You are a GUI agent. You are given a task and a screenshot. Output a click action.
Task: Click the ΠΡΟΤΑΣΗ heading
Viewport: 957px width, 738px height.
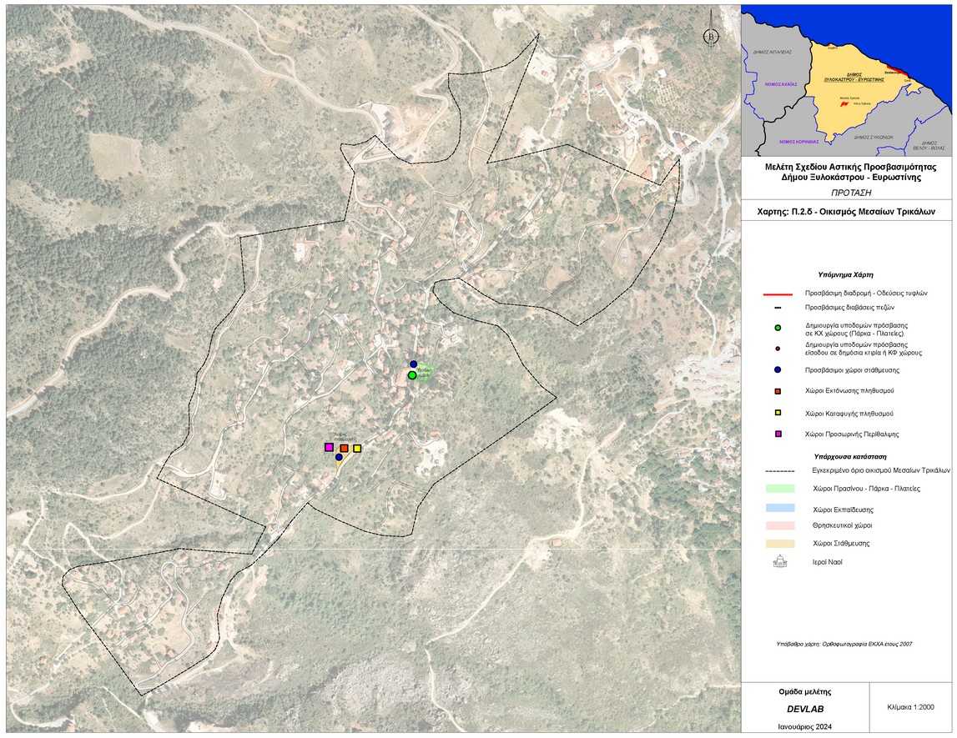click(851, 192)
